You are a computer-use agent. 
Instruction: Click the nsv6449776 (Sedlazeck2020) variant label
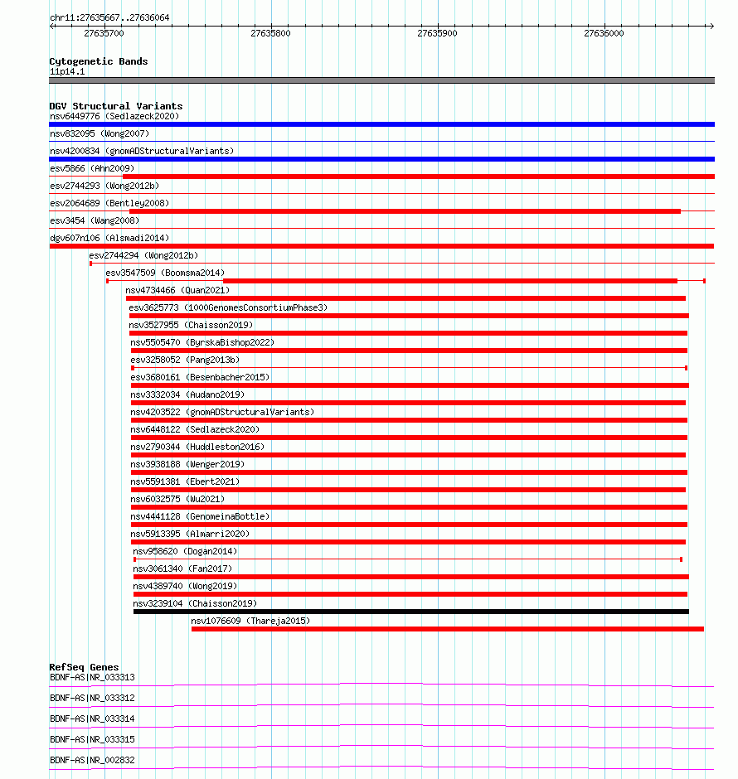point(114,116)
